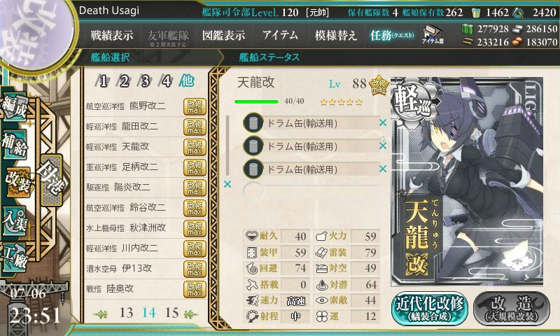Open the 工廠 factory sidebar icon
Screen dimensions: 560x336
15,258
